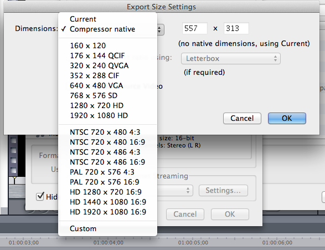Select NTSC 720 x 480 16:9
Image resolution: width=325 pixels, height=250 pixels.
[x=107, y=142]
